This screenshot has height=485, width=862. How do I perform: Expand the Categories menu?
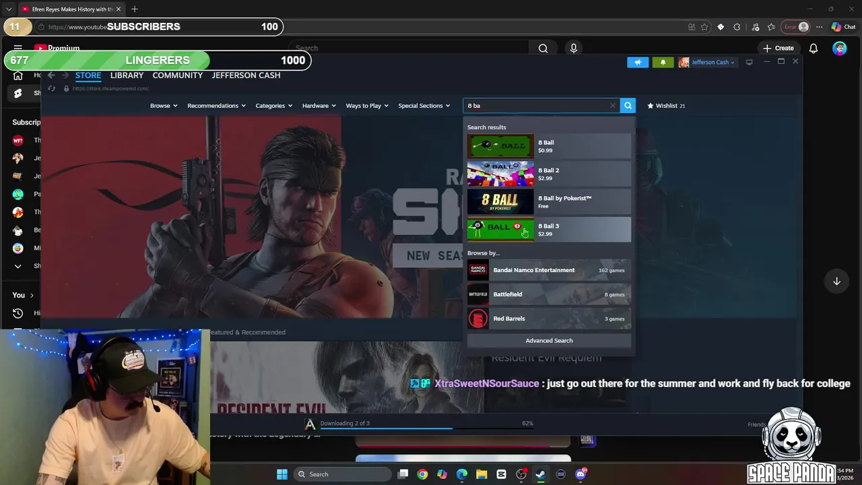coord(273,106)
